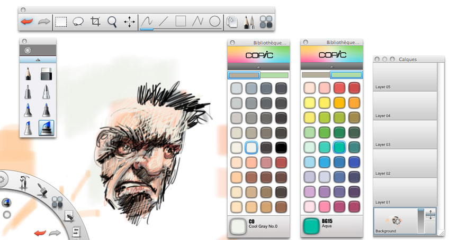
Task: Open the color squares menu in the lagoon
Action: click(57, 202)
